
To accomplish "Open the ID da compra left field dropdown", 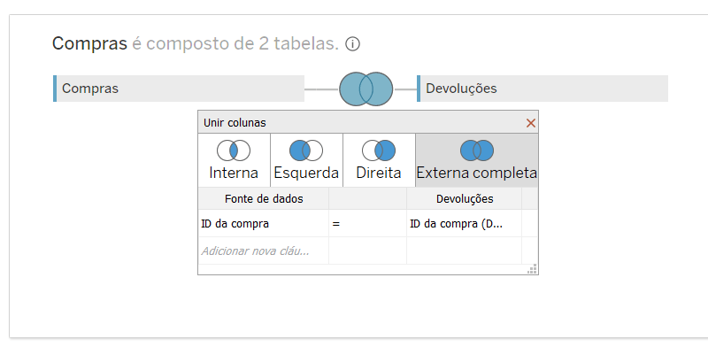I will coord(264,223).
